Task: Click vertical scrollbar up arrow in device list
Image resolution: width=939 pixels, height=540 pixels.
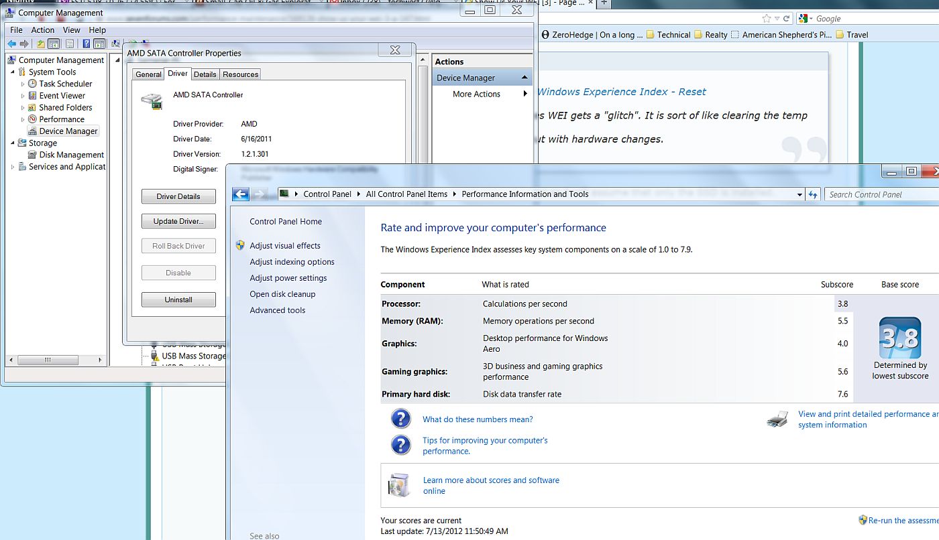Action: click(x=423, y=60)
